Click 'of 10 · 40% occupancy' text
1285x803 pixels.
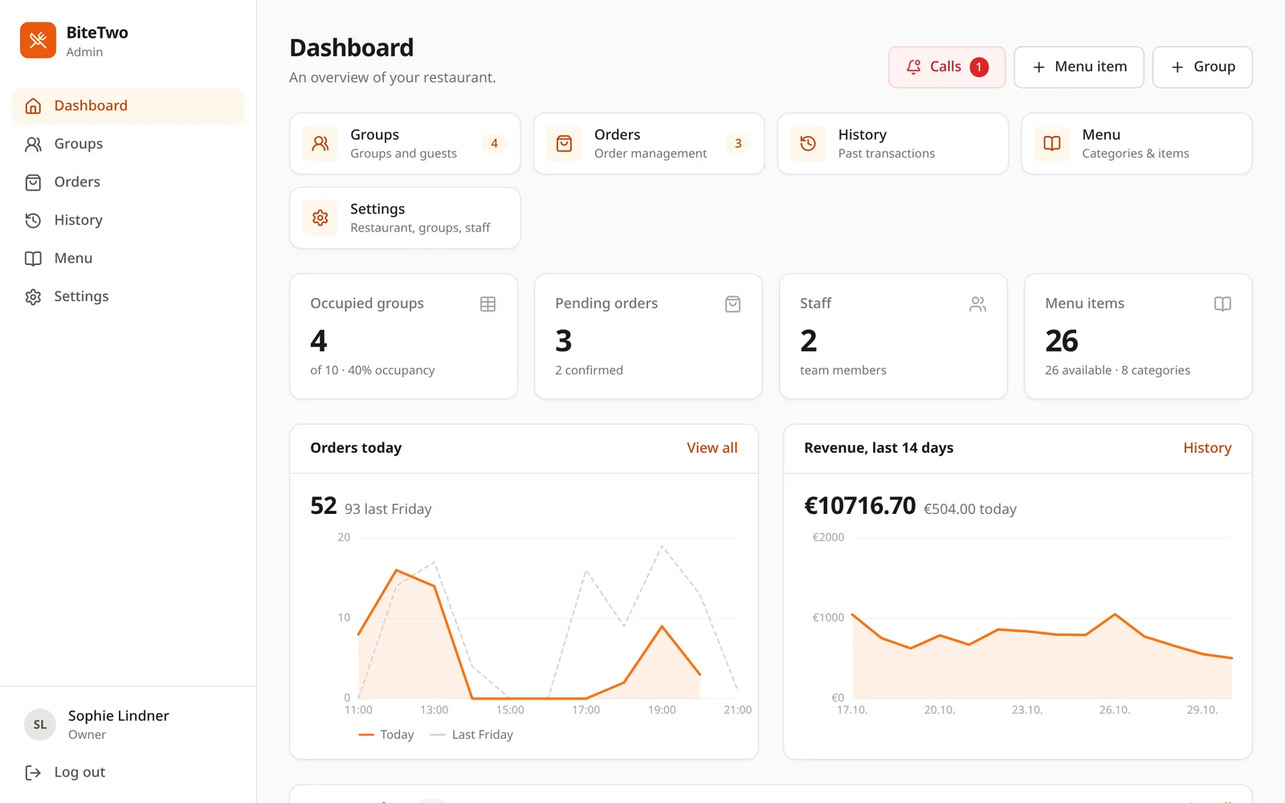pos(373,370)
